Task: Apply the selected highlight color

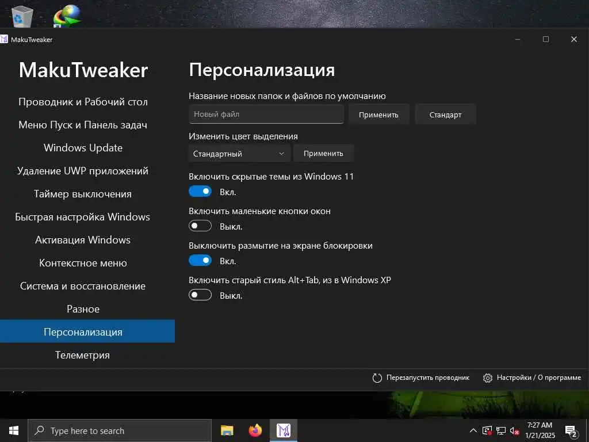Action: [x=323, y=153]
